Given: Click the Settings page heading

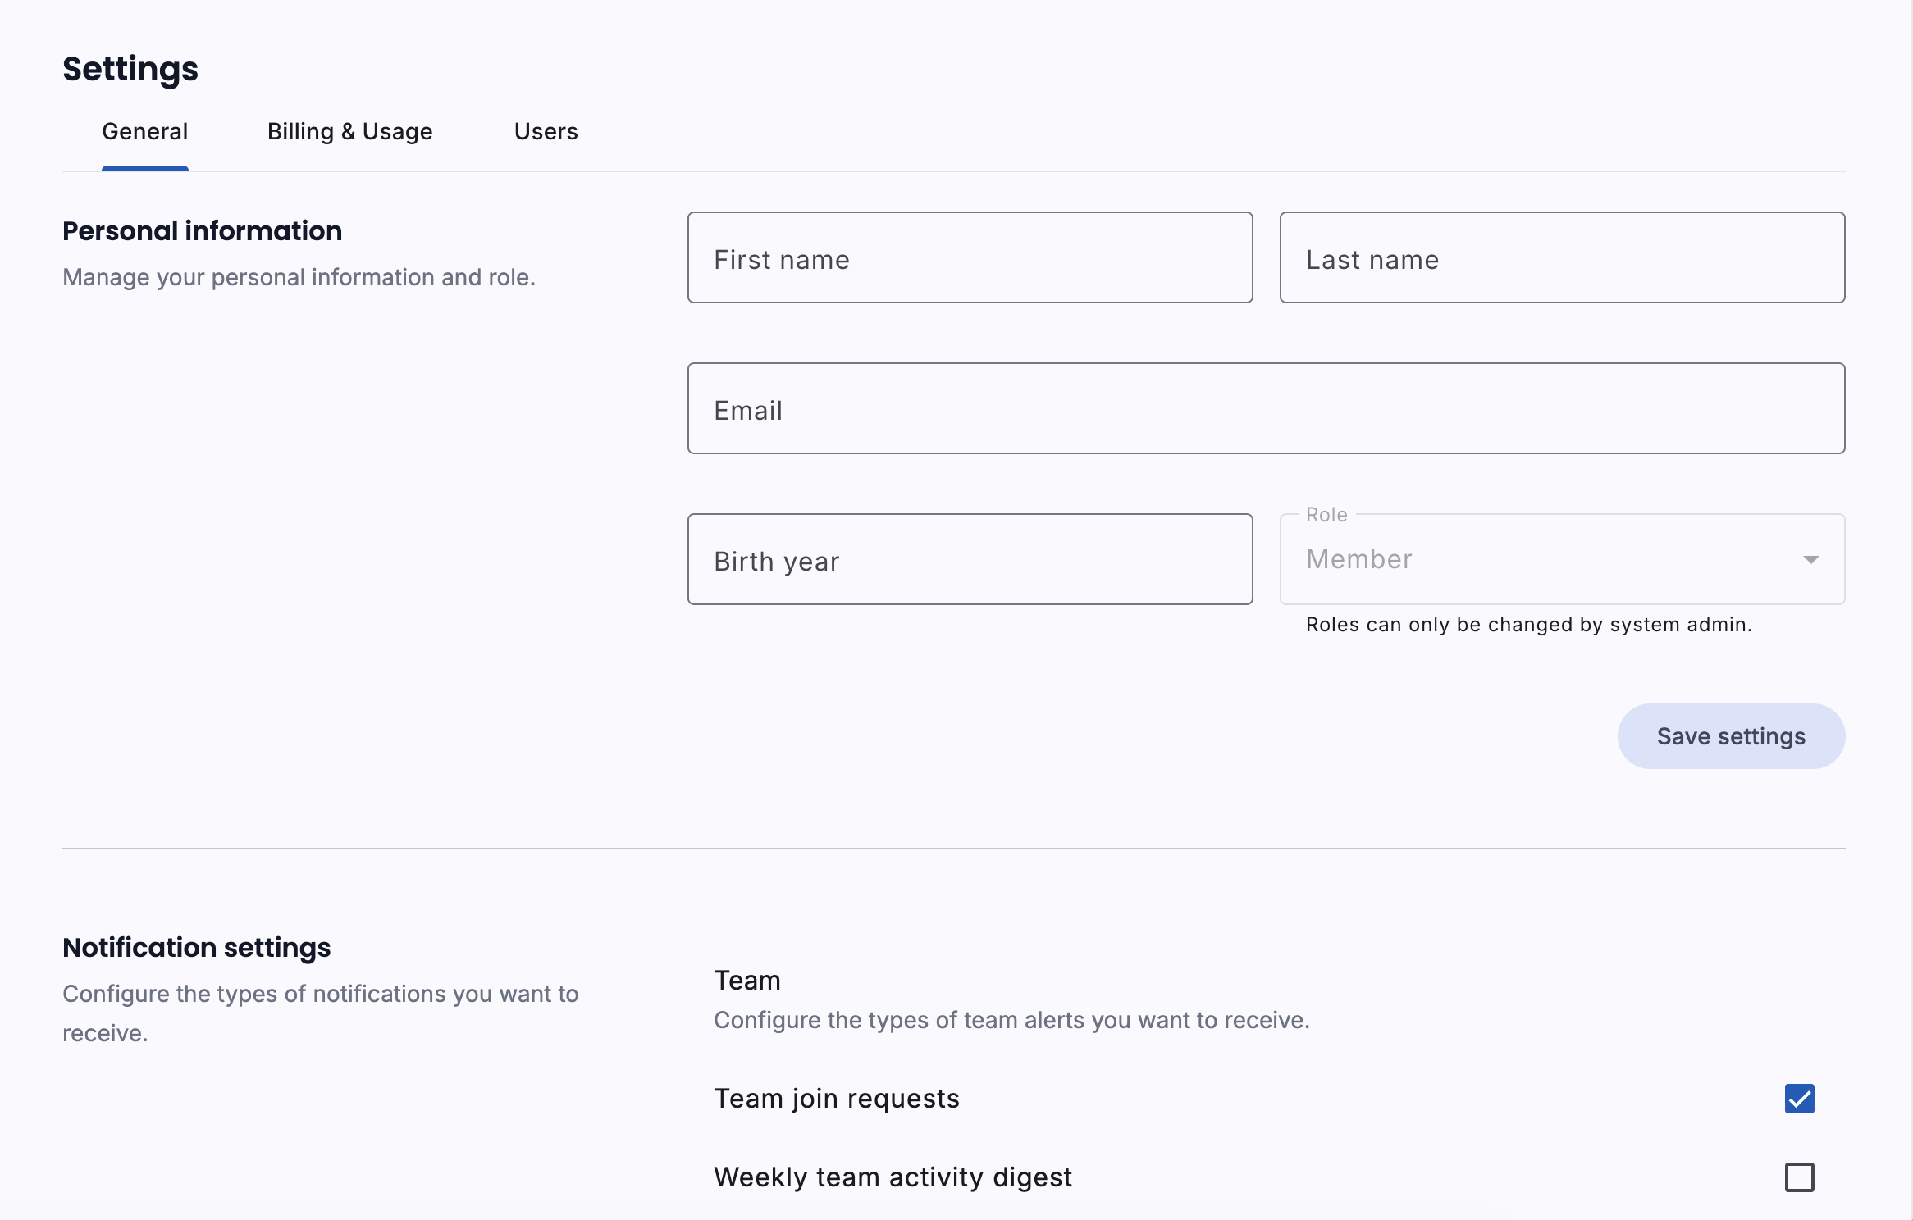Looking at the screenshot, I should tap(130, 69).
